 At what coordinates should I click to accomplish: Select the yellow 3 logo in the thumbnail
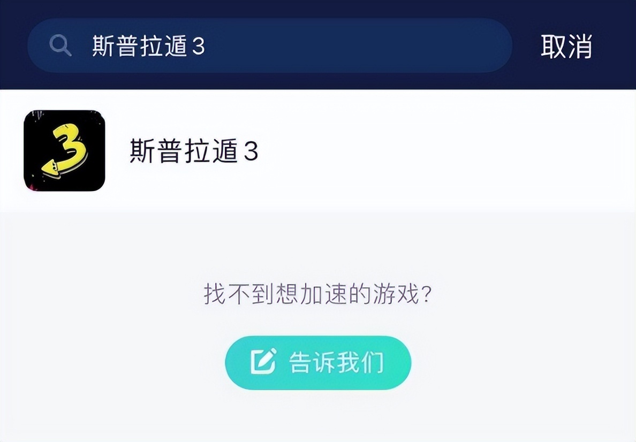pyautogui.click(x=65, y=151)
